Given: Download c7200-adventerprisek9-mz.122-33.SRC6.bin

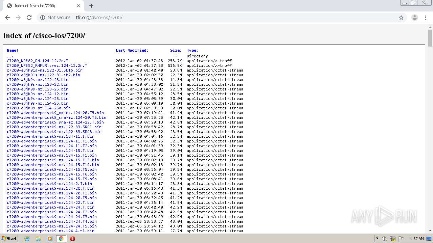Looking at the screenshot, I should 54,132.
